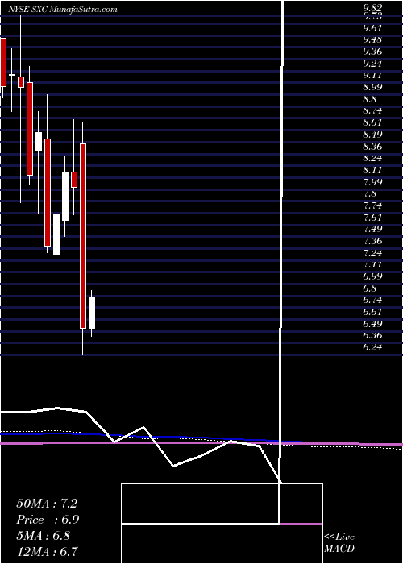
Task: Select the 9.48 price level label
Action: click(x=372, y=39)
